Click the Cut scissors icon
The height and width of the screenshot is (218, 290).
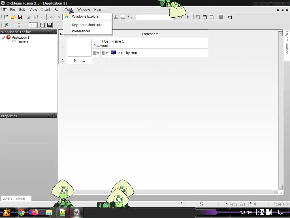[x=29, y=17]
